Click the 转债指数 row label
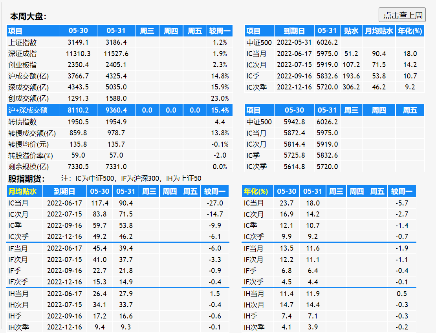 22,122
